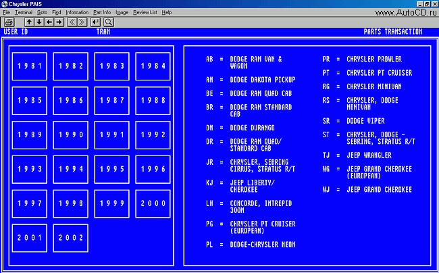
Task: Click the TJ Jeep Wrangler entry
Action: [357, 155]
